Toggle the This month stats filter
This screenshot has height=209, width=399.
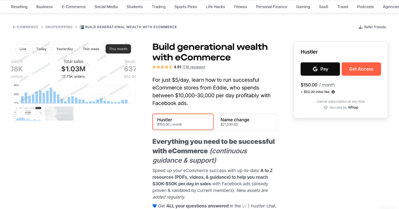118,49
